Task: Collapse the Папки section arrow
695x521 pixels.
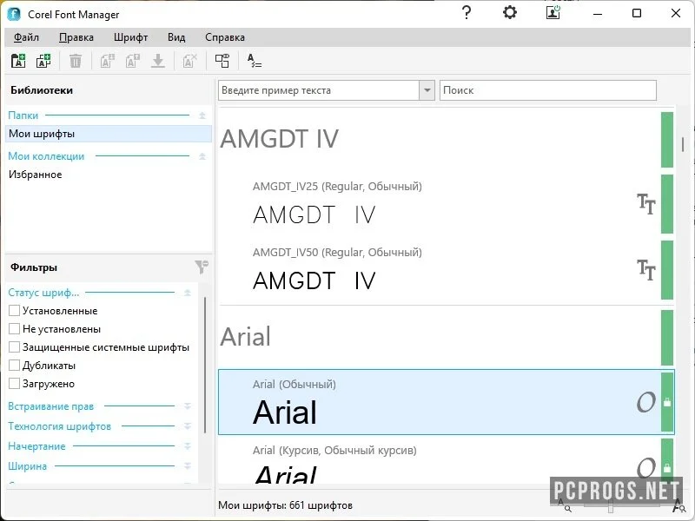Action: click(x=202, y=115)
